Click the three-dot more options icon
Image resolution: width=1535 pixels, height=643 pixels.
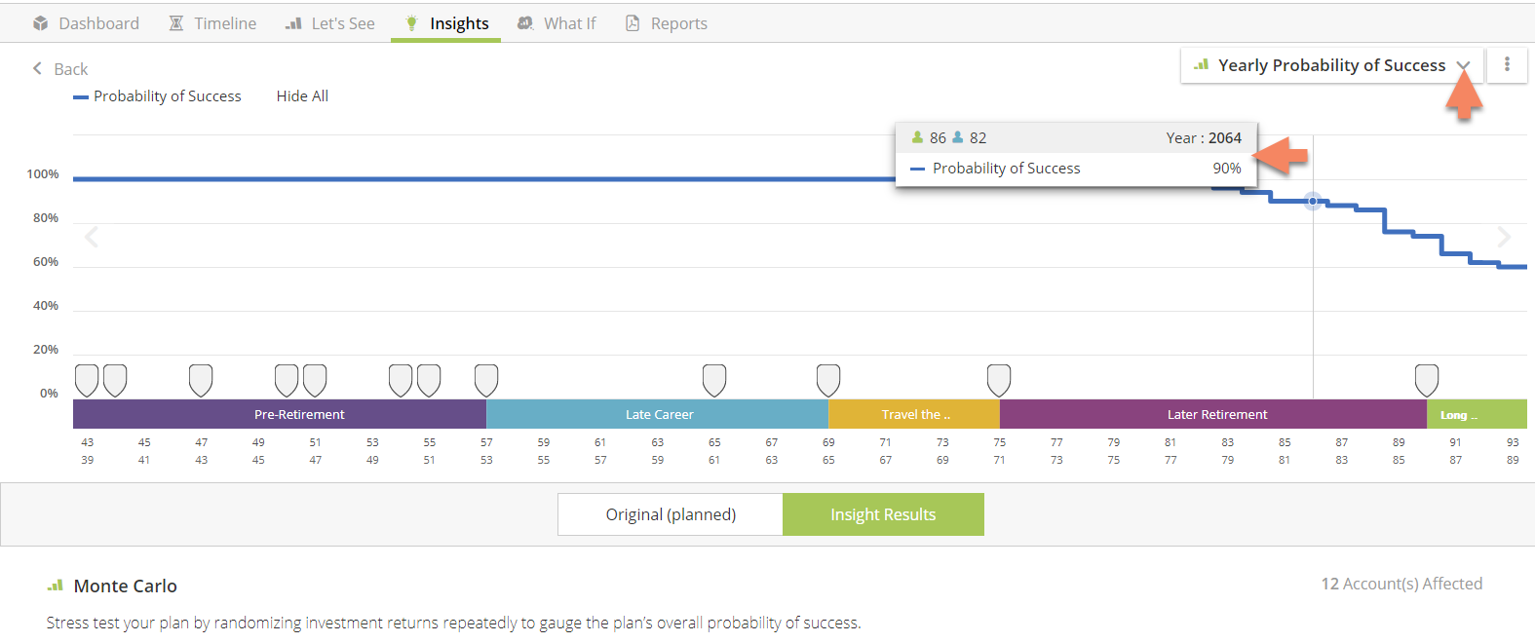(1507, 64)
